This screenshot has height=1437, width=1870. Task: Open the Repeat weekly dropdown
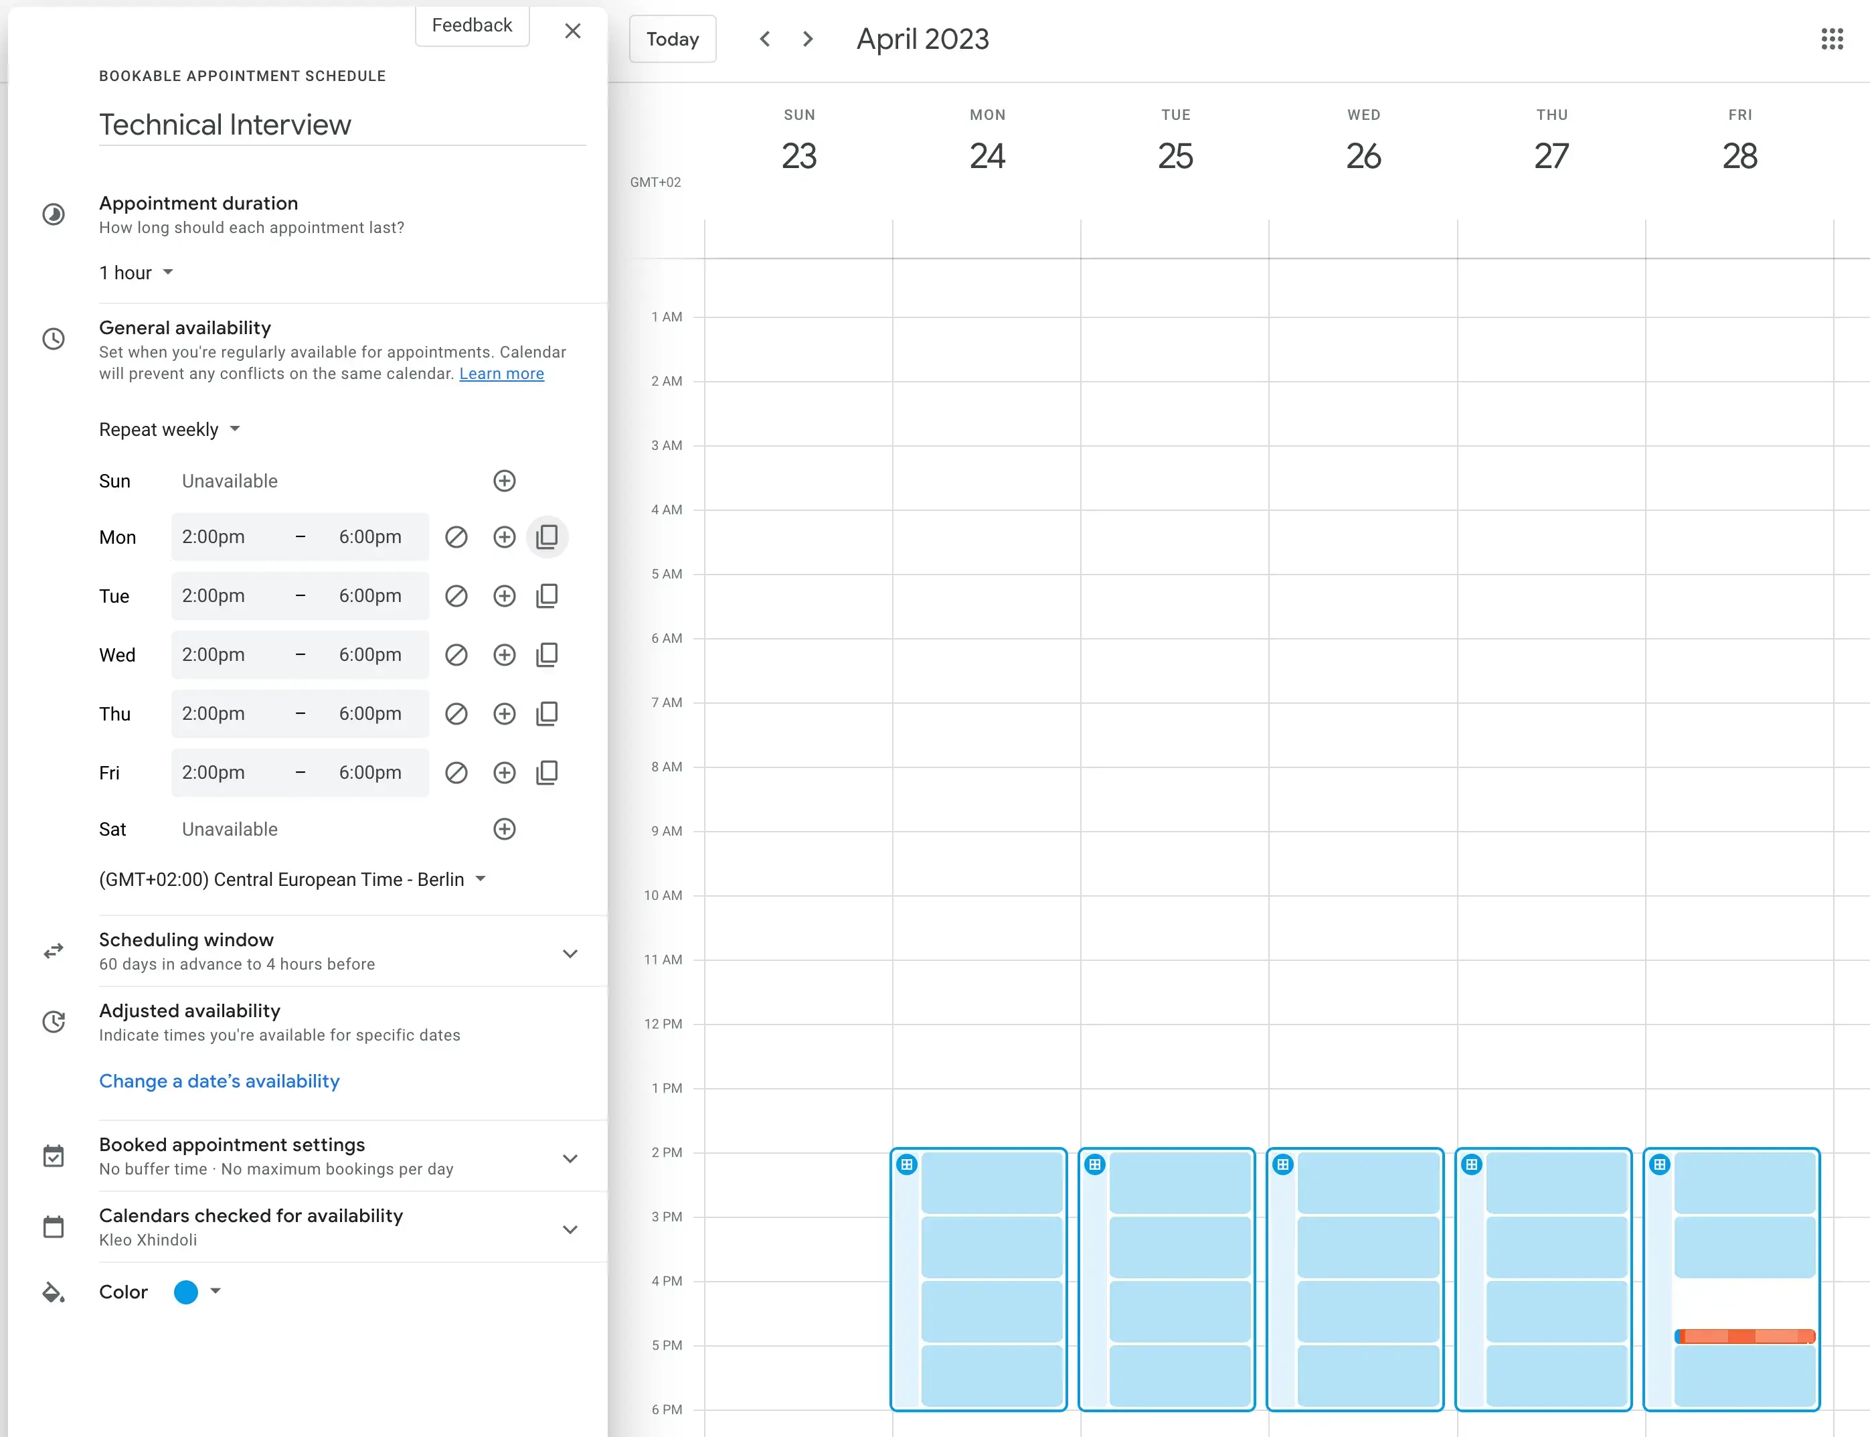coord(171,429)
